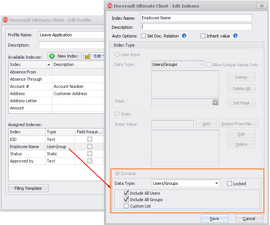Viewport: 270px width, 225px height.
Task: Select EID row in Assigned Indexes
Action: pos(56,139)
